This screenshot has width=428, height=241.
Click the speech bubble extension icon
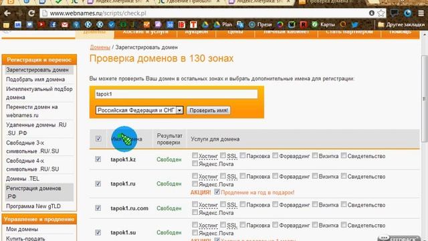(394, 13)
